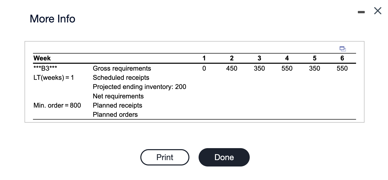Select the Net requirements row label
Screen dimensions: 388x180
pyautogui.click(x=118, y=96)
